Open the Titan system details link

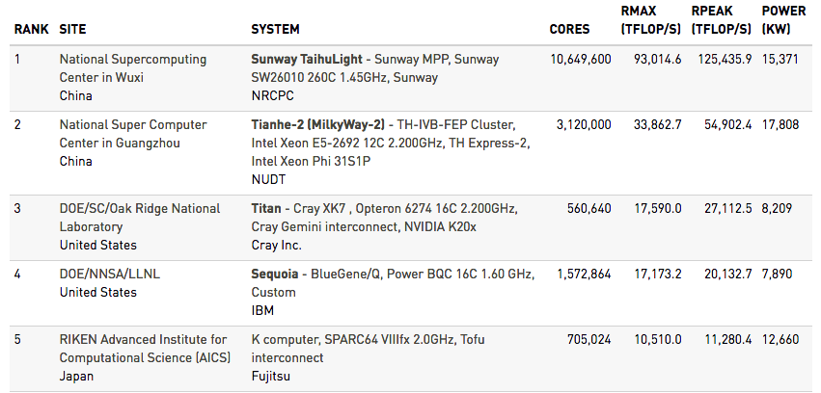point(267,209)
